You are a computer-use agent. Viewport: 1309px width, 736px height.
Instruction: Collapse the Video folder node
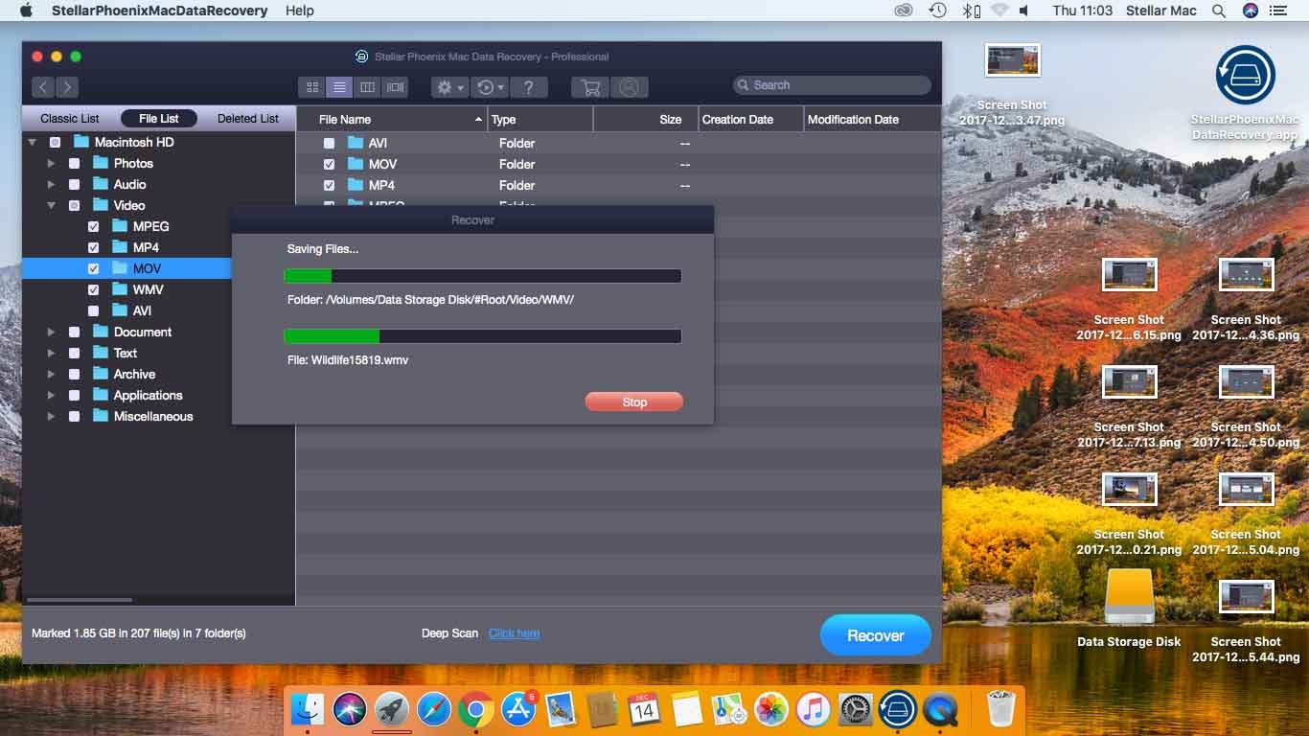pos(51,205)
